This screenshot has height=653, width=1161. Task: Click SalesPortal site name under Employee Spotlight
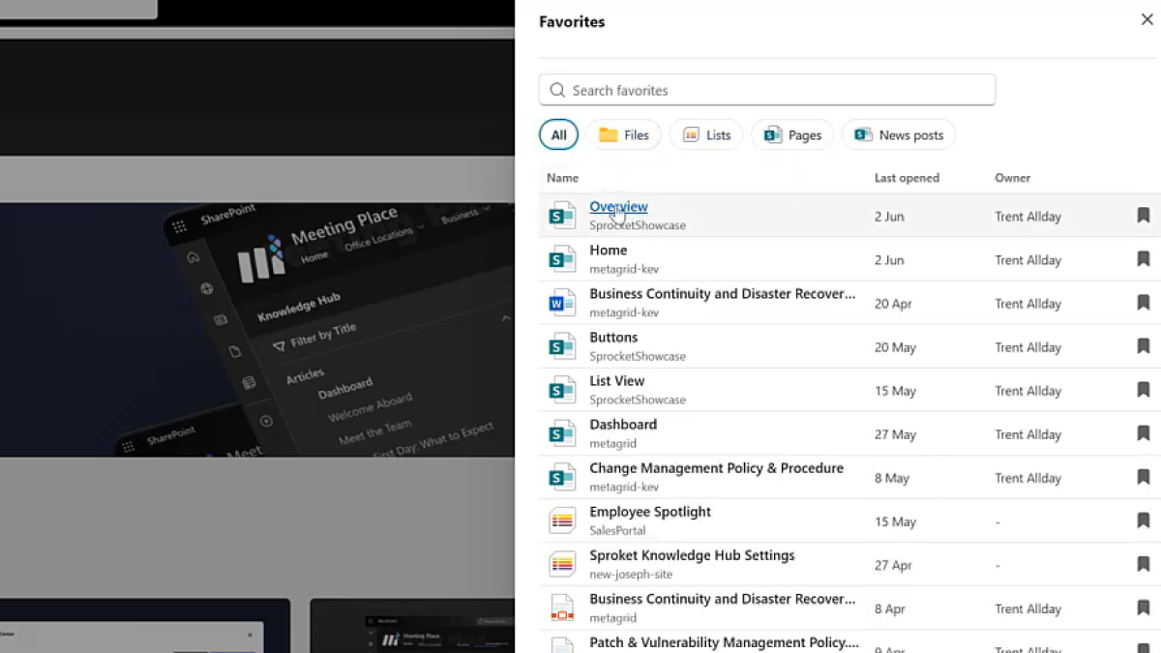pos(617,530)
